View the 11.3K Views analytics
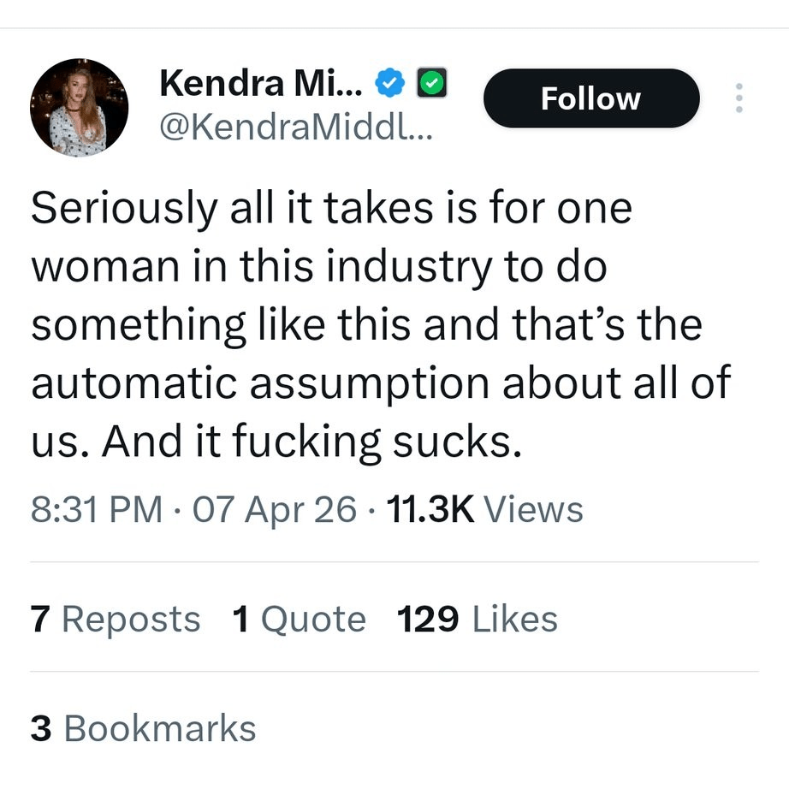789x789 pixels. (x=484, y=509)
